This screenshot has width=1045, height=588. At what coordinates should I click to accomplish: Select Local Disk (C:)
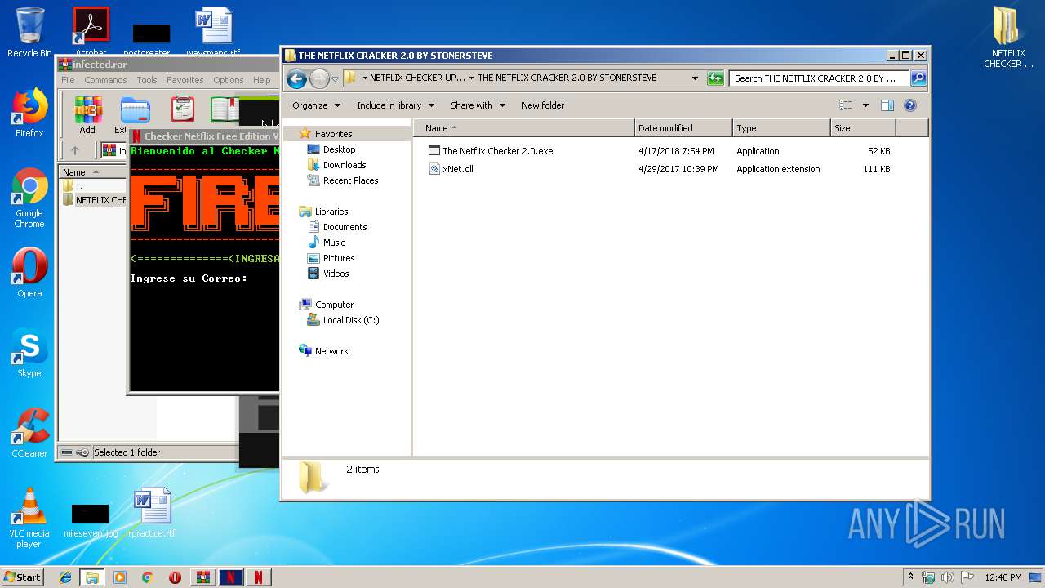[343, 320]
